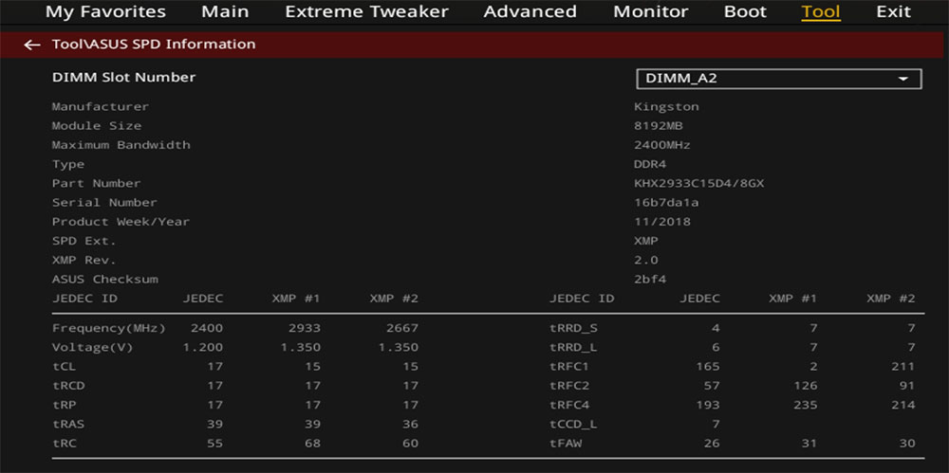Click the Maximum Bandwidth value 2400MHz
Screen dimensions: 949x473
click(x=662, y=145)
